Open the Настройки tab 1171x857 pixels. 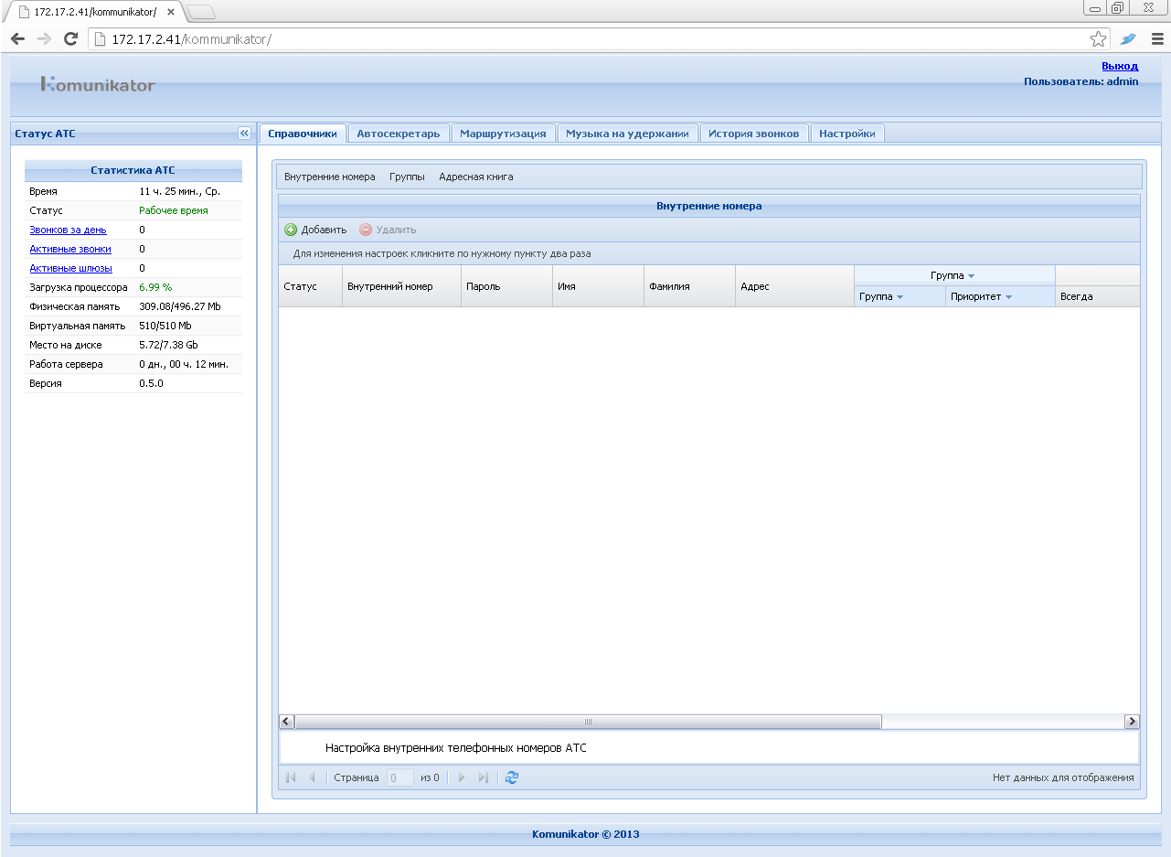[847, 134]
